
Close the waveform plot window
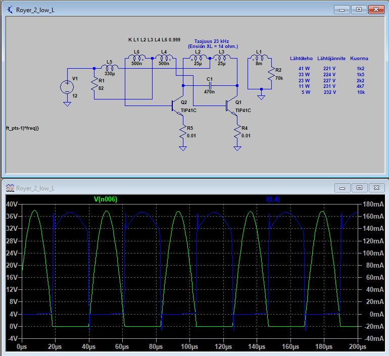(376, 187)
